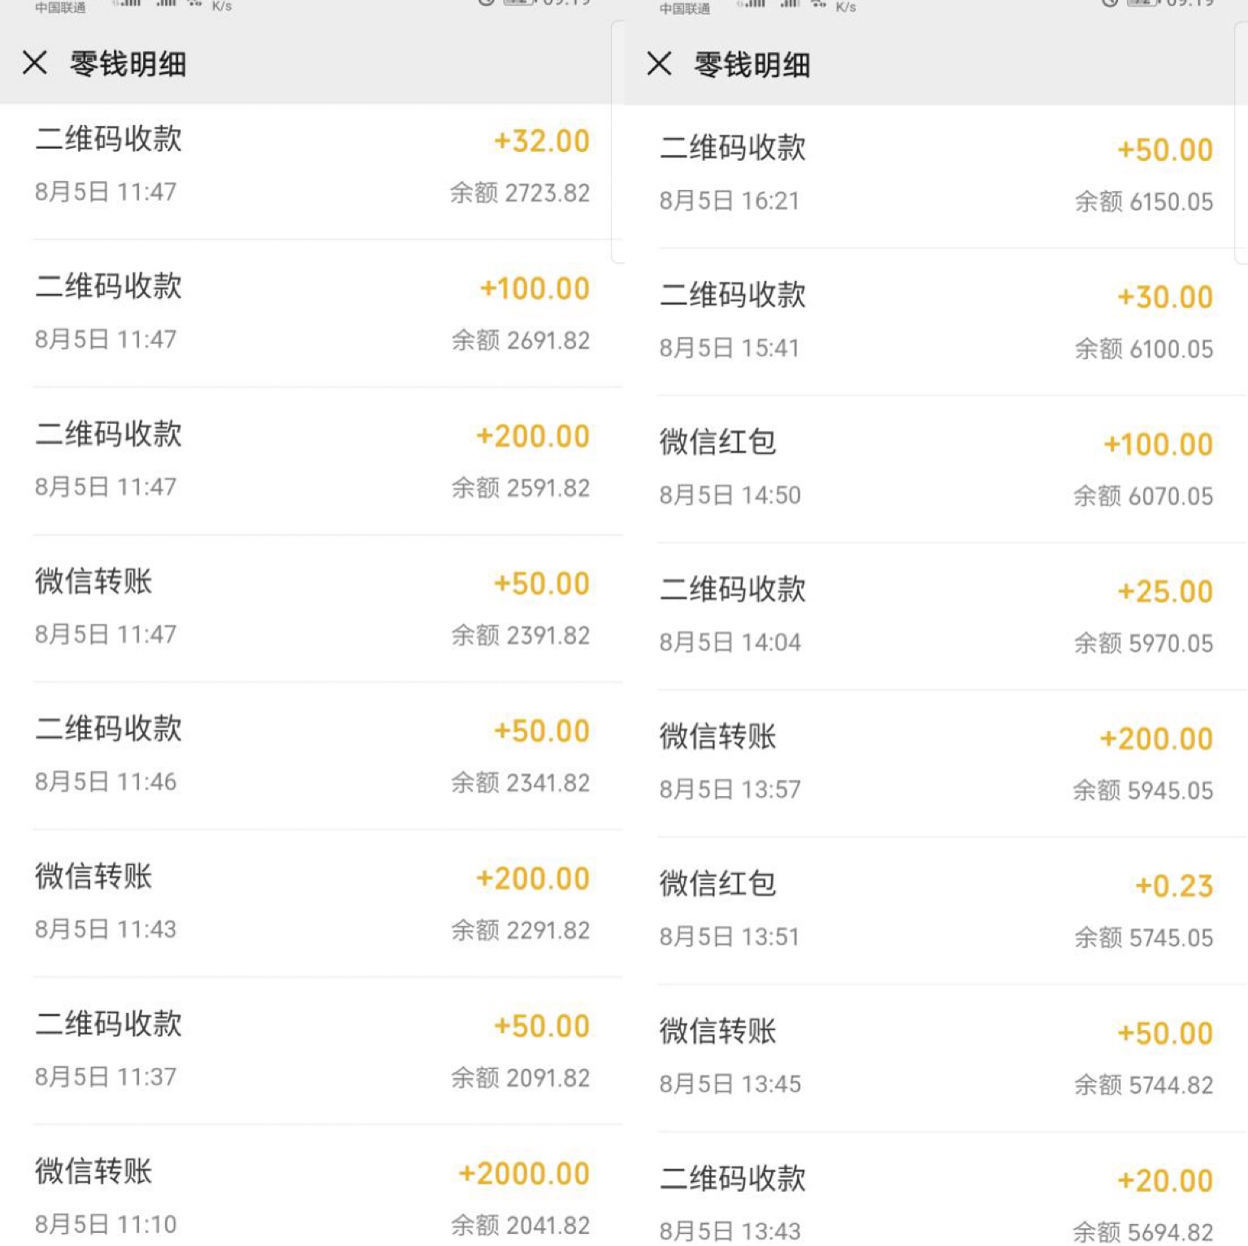The width and height of the screenshot is (1248, 1246).
Task: Open the 微信红包 +0.23 entry
Action: [936, 911]
